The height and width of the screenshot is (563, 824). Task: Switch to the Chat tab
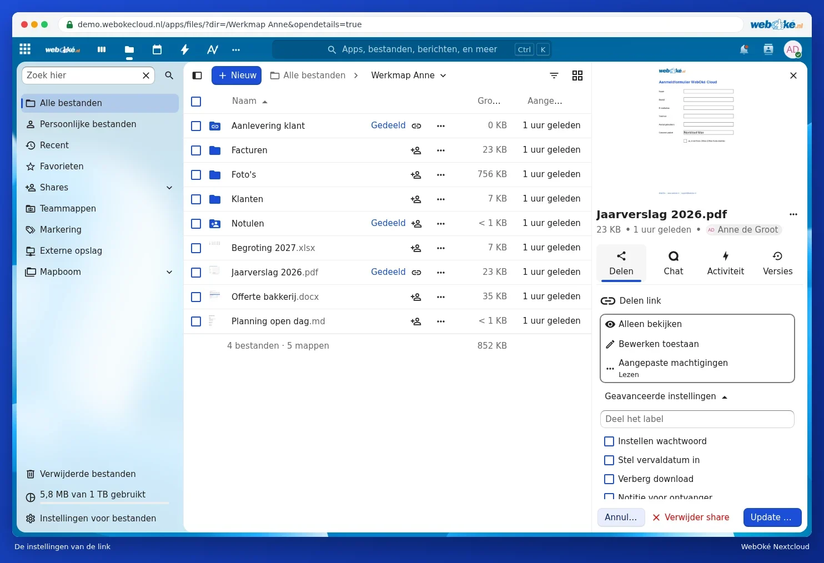pos(674,263)
